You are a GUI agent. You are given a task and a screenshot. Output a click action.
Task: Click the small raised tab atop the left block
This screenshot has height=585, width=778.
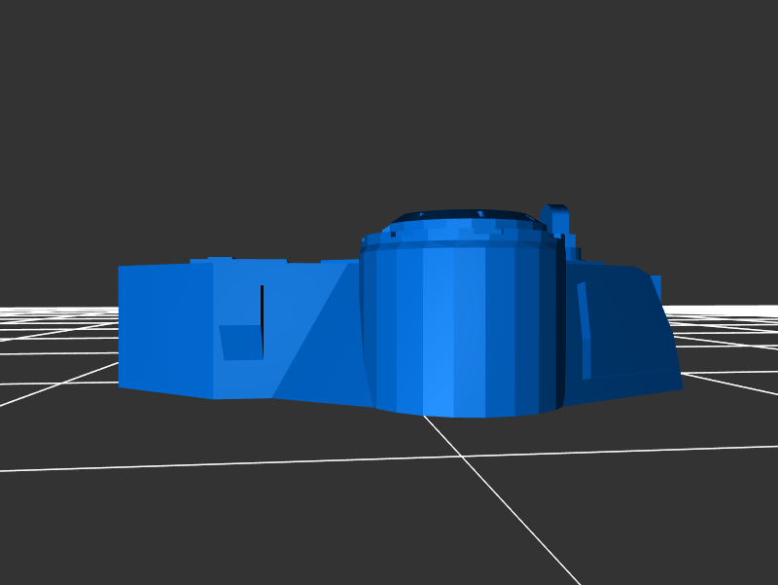[220, 259]
